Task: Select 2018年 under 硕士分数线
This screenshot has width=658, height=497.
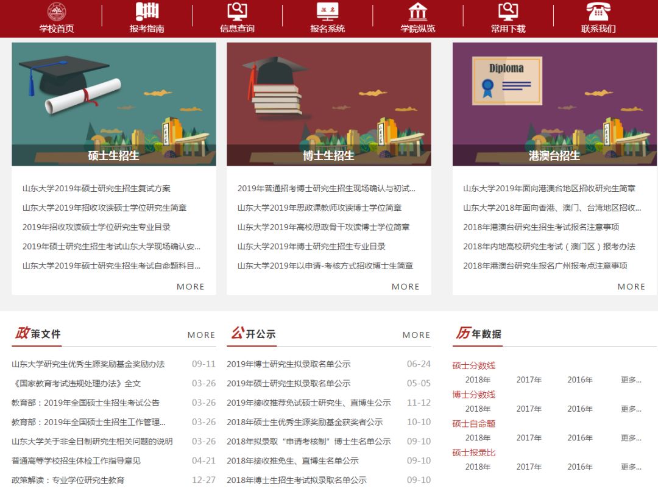Action: [x=478, y=380]
